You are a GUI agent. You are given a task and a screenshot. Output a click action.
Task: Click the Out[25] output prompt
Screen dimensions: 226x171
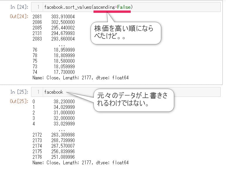[x=19, y=101]
